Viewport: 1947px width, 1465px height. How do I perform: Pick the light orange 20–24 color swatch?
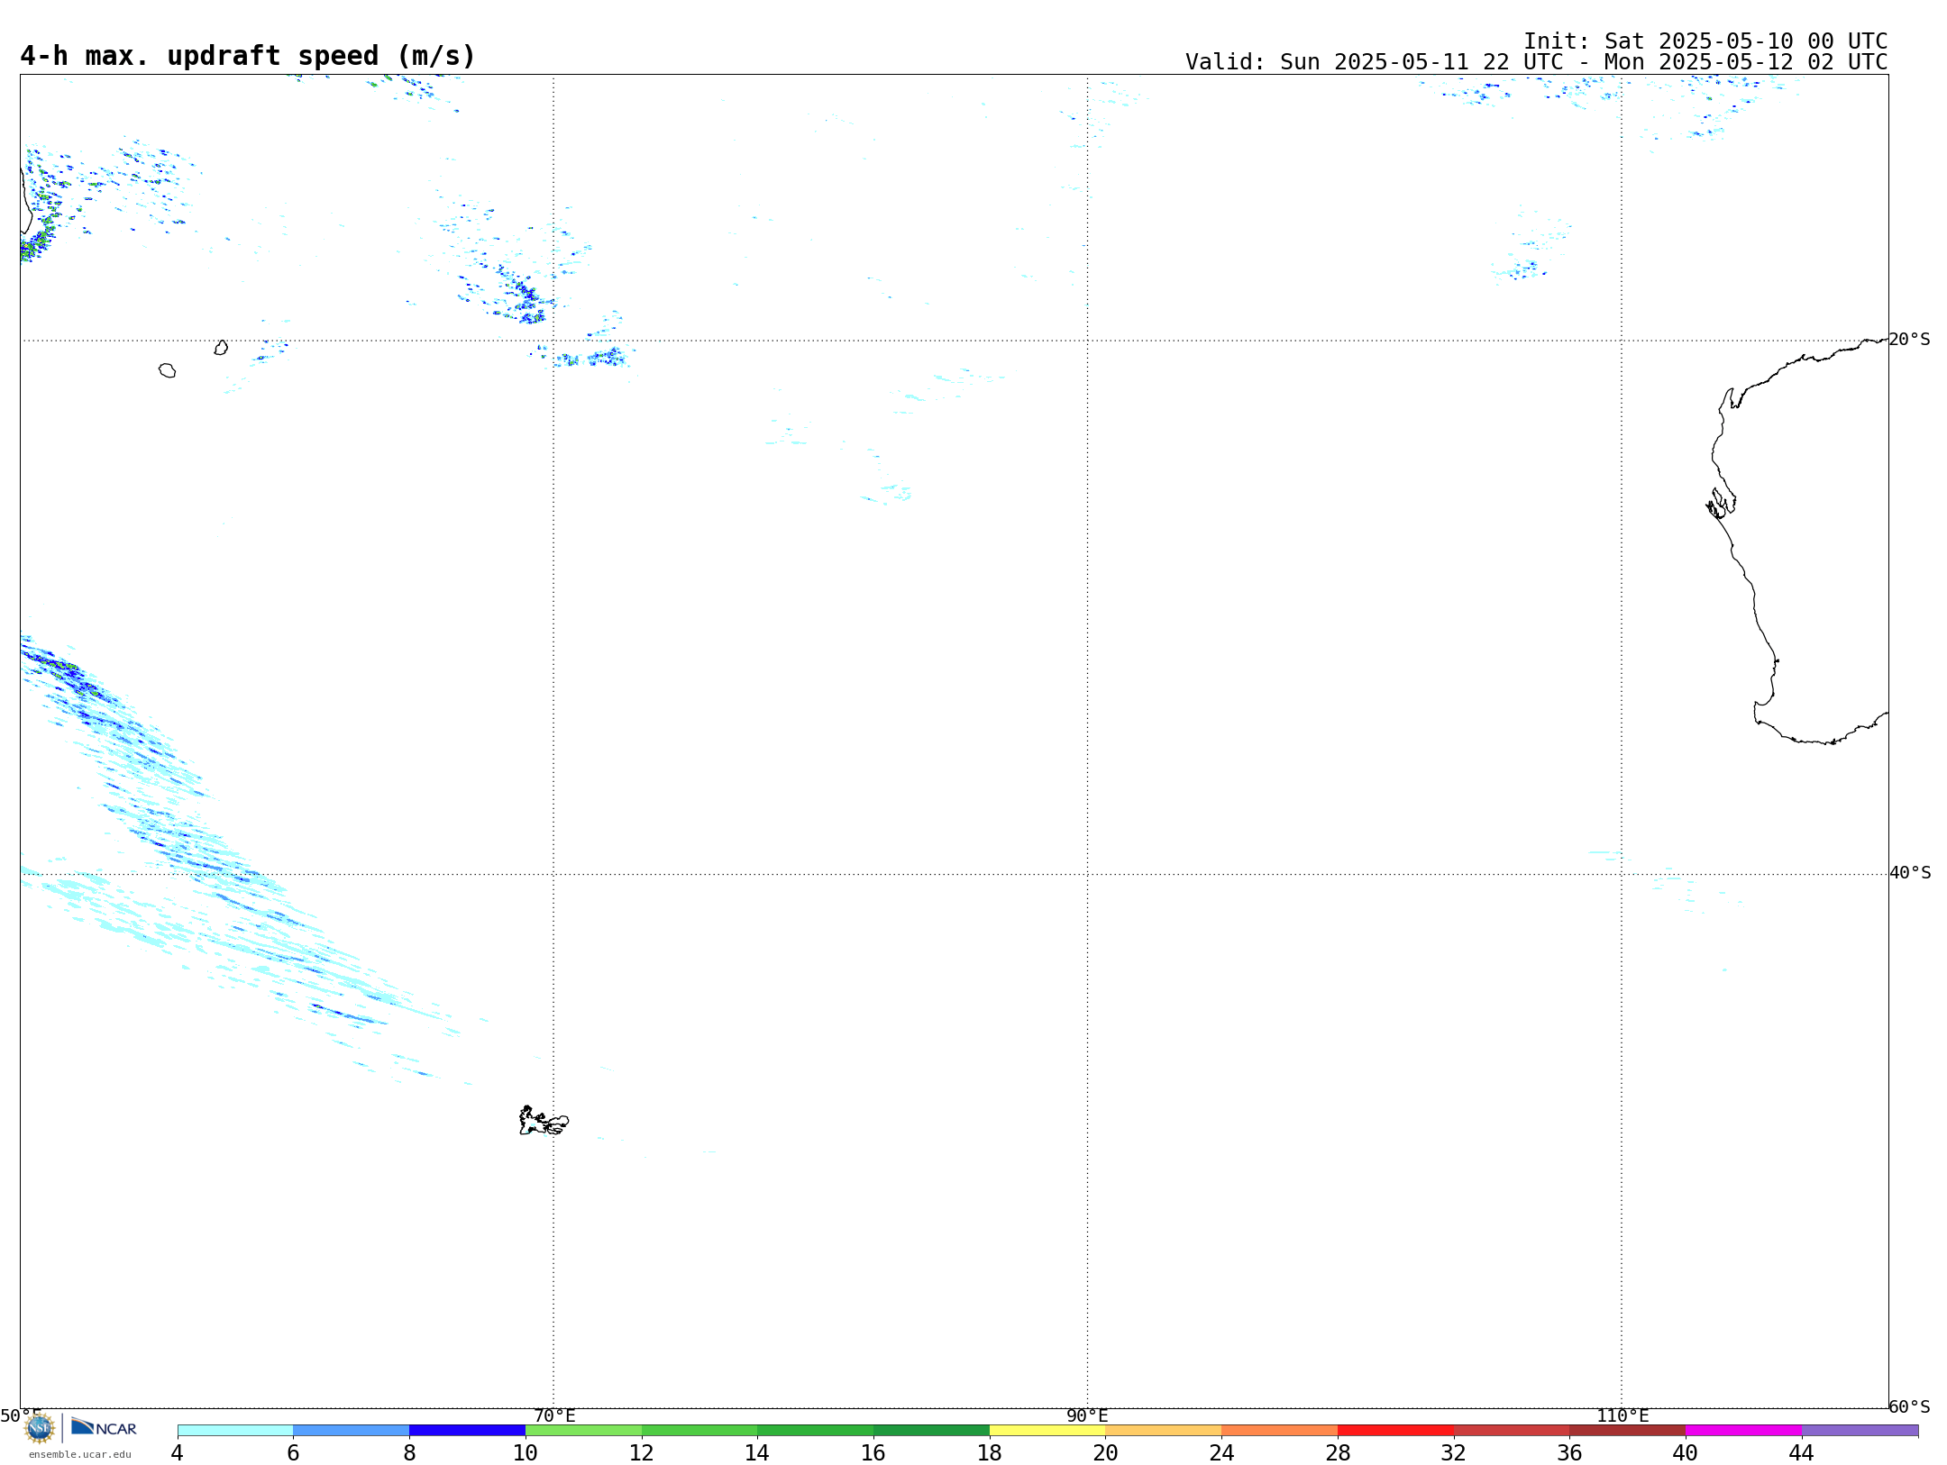point(1164,1430)
